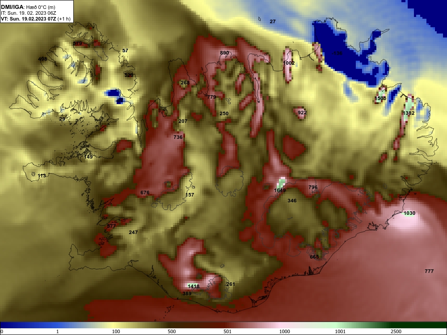The height and width of the screenshot is (335, 447).
Task: Click the 1 label on the color scale
Action: pos(58,331)
